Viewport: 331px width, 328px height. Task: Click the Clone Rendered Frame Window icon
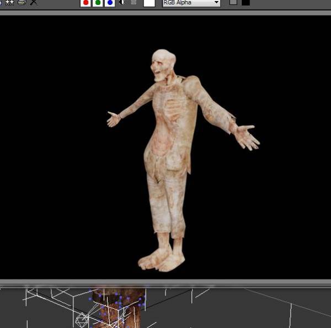pos(9,3)
